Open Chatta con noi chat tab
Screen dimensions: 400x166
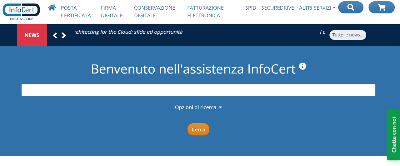pos(393,135)
